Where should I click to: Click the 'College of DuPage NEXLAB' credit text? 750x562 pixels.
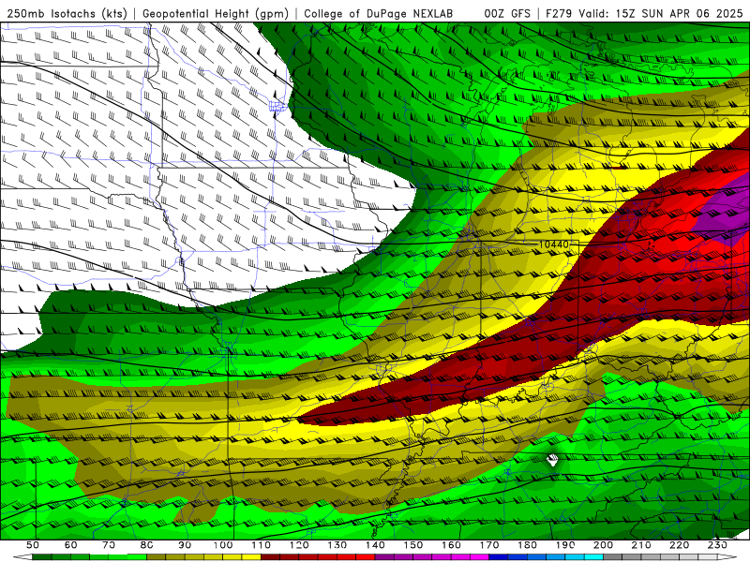pos(379,13)
